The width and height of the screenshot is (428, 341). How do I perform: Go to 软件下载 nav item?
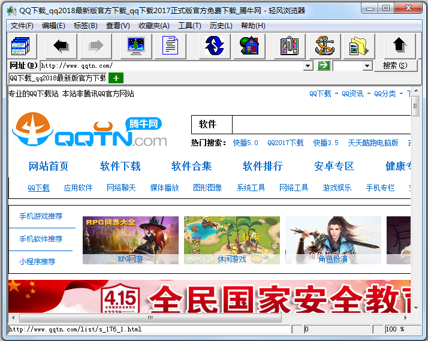(120, 166)
